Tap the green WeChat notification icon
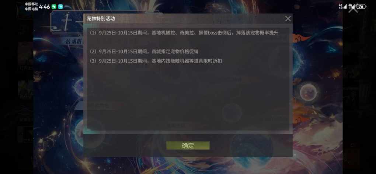376x174 pixels. [x=54, y=7]
